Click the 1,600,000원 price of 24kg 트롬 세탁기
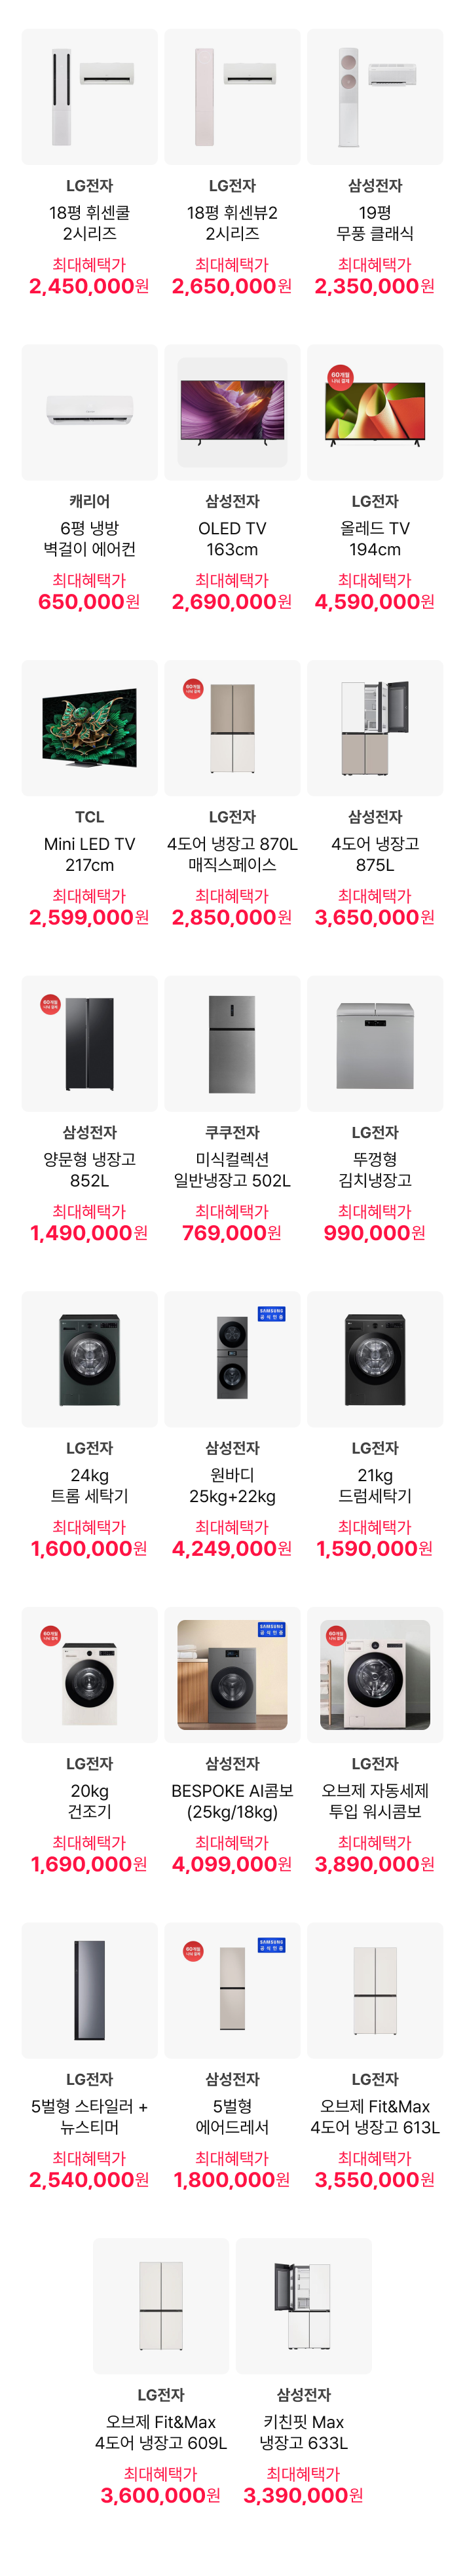The height and width of the screenshot is (2576, 465). (x=90, y=1549)
